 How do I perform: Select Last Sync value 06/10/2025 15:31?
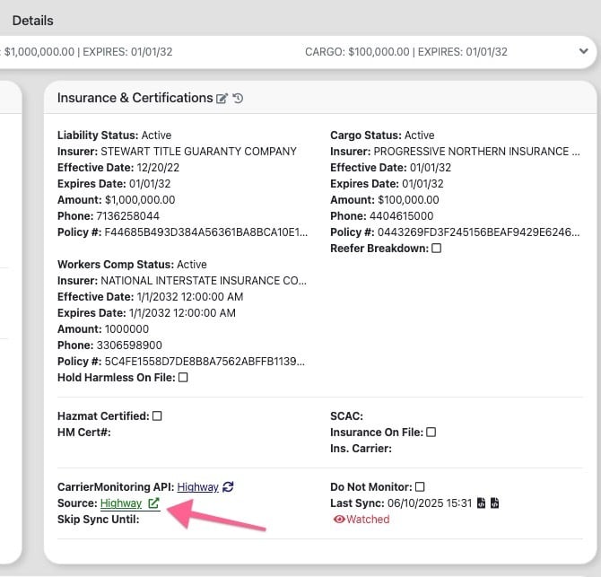[430, 503]
